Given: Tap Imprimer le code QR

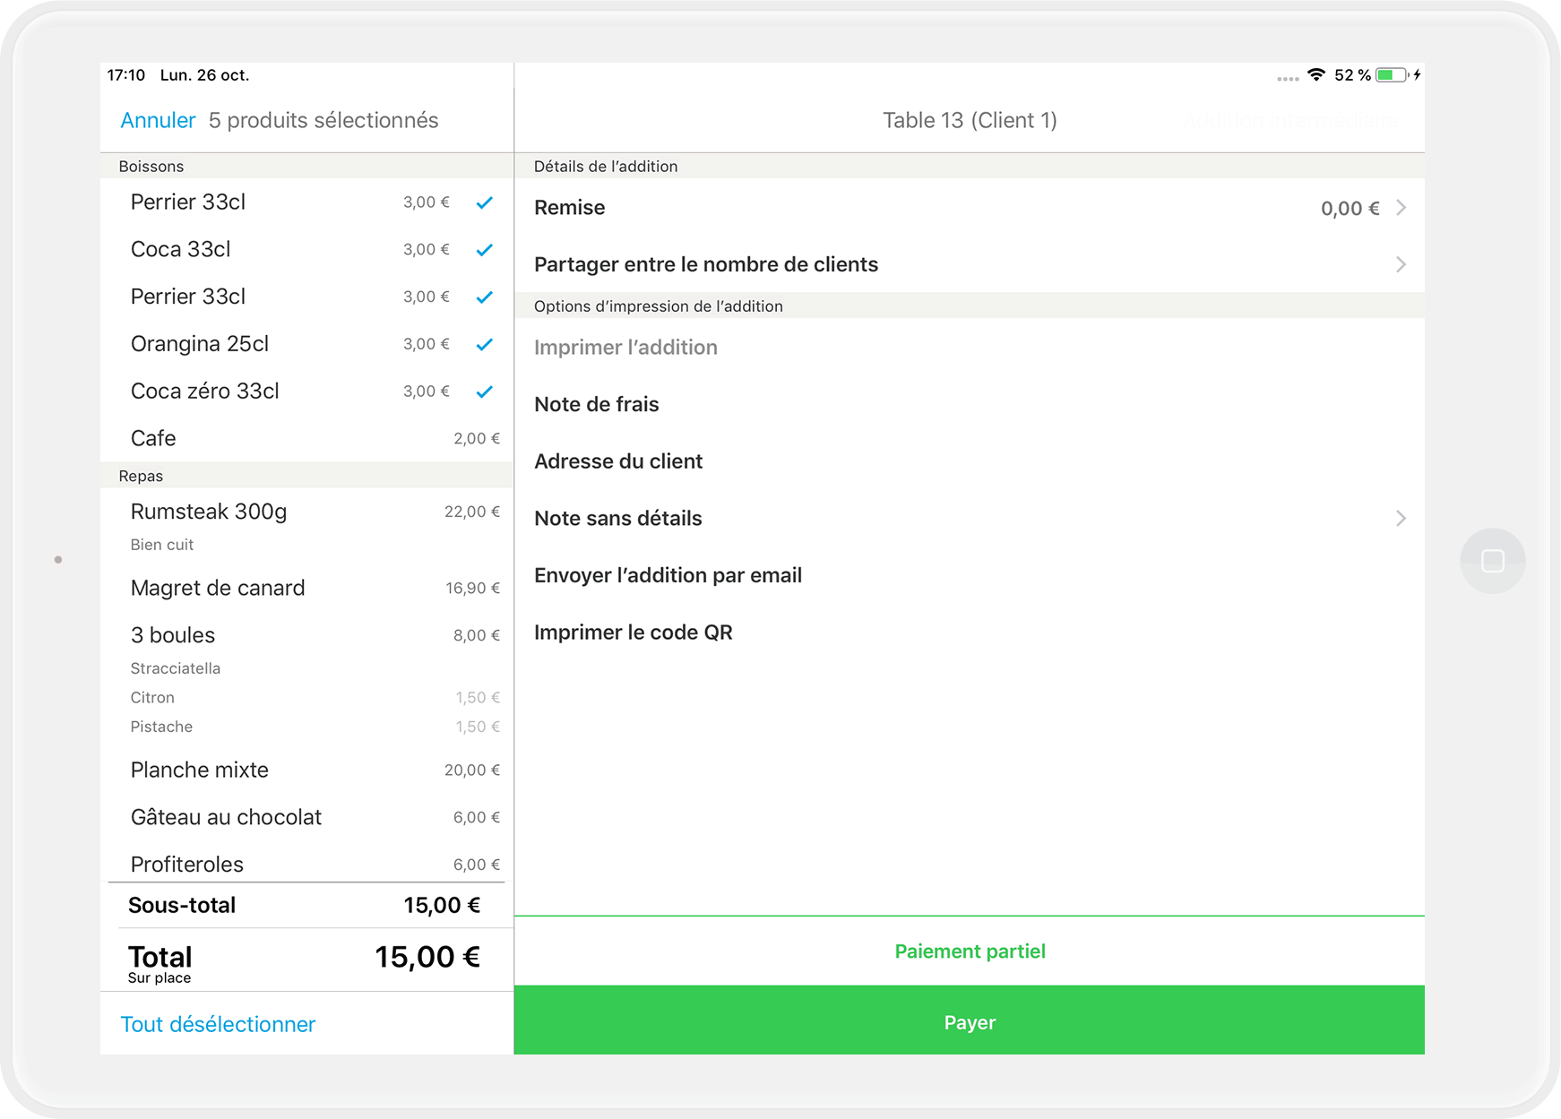Looking at the screenshot, I should coord(970,633).
